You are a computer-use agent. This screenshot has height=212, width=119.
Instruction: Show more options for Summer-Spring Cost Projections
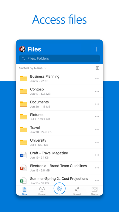click(x=97, y=181)
